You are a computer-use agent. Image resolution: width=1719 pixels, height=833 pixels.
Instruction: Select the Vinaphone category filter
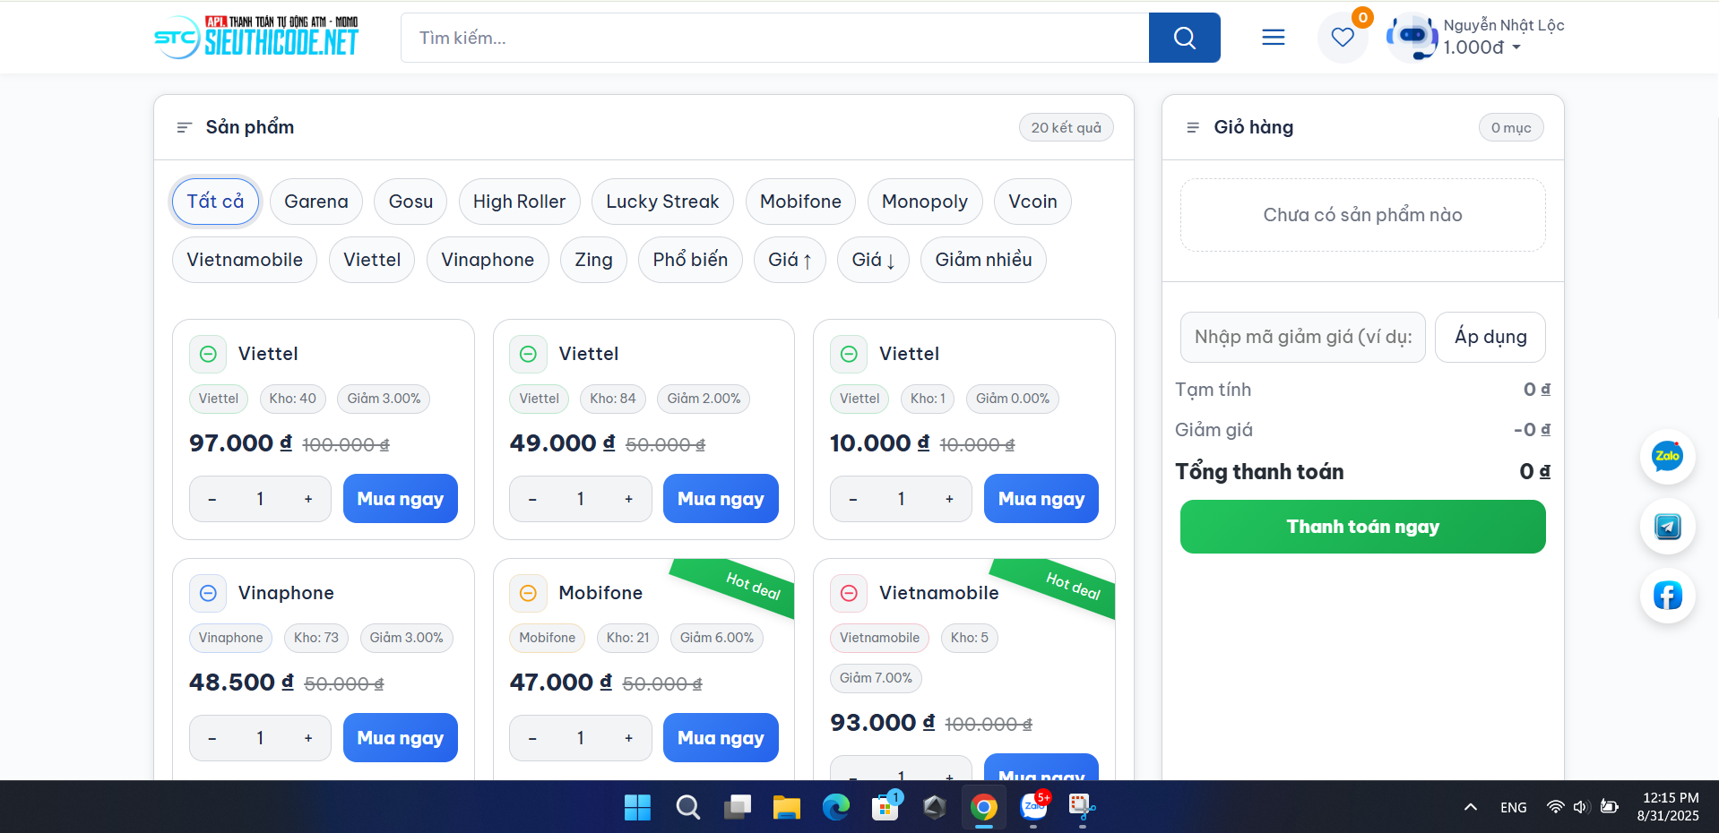pos(488,260)
